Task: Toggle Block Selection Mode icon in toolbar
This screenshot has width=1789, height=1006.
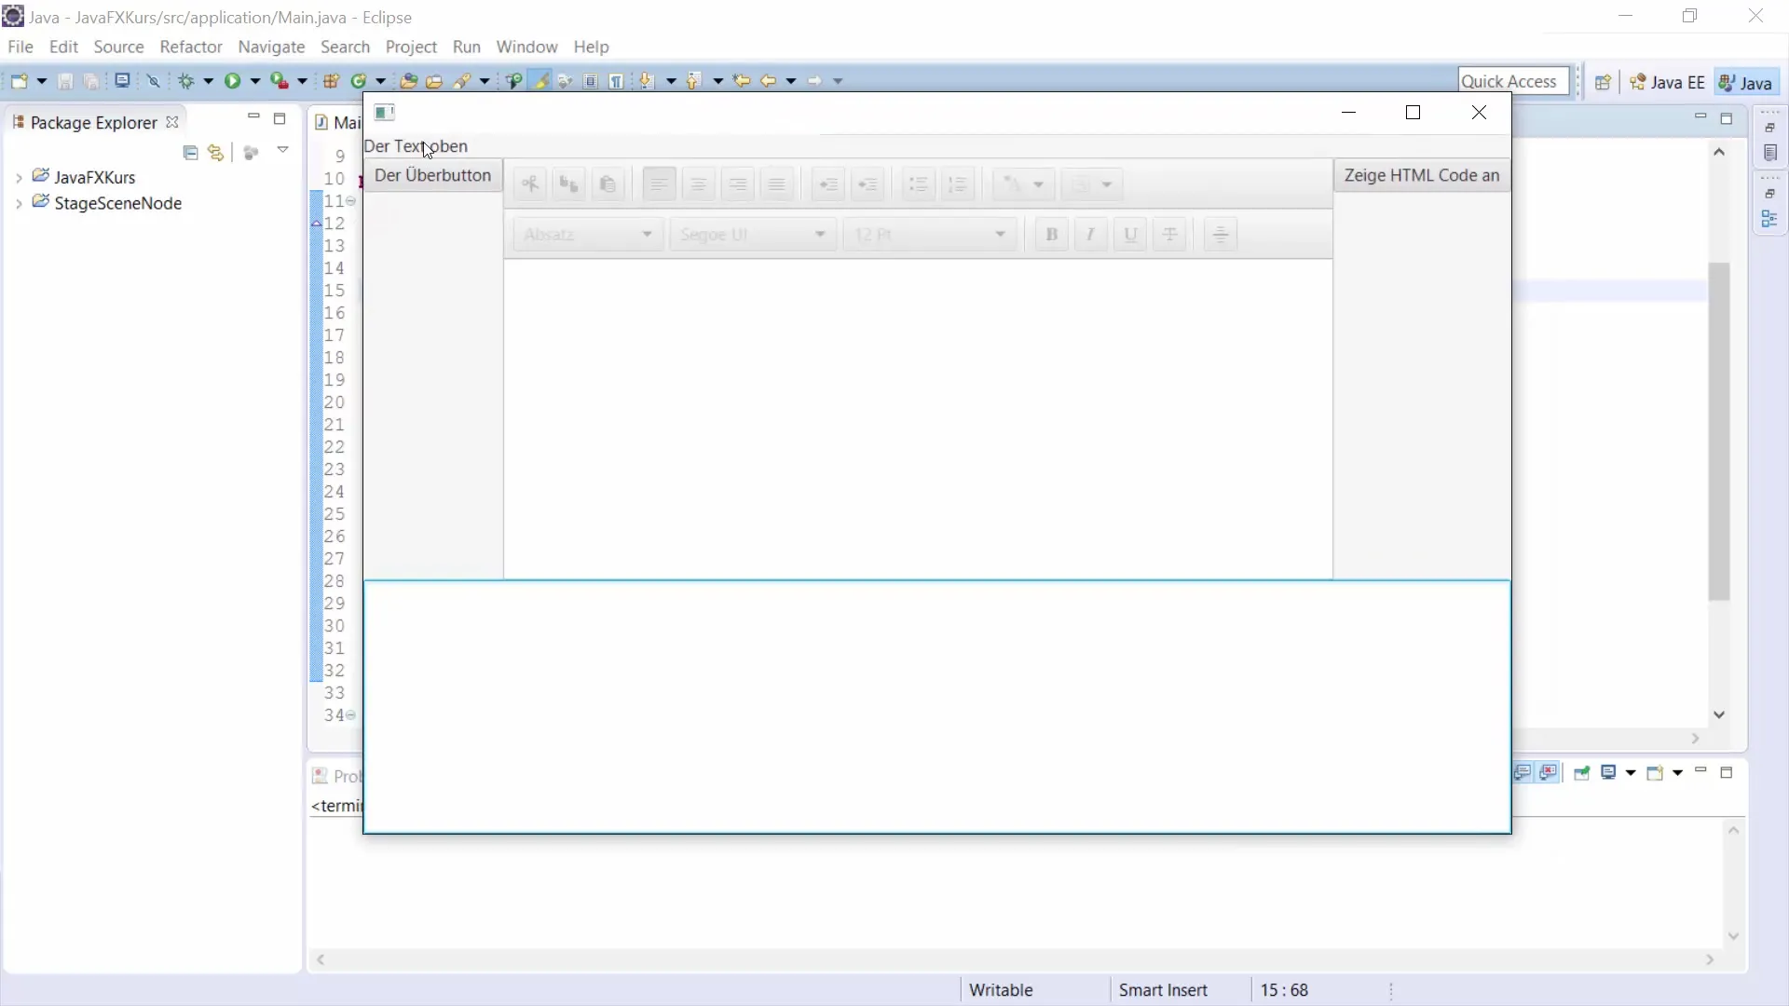Action: click(591, 81)
